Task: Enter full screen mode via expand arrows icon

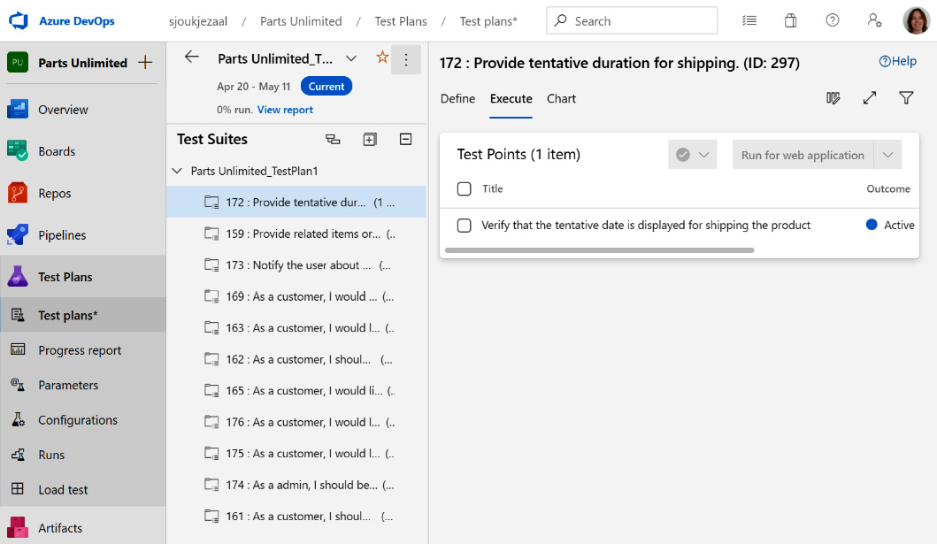Action: (870, 98)
